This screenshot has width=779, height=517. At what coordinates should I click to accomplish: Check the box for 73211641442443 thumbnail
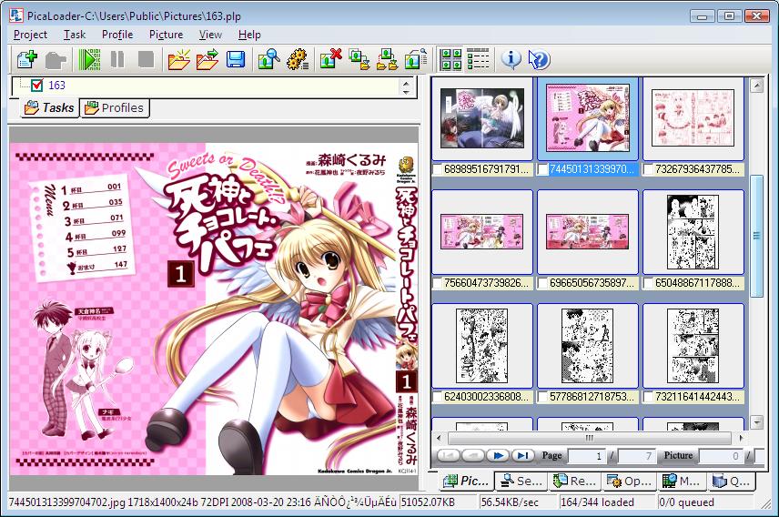click(x=648, y=397)
